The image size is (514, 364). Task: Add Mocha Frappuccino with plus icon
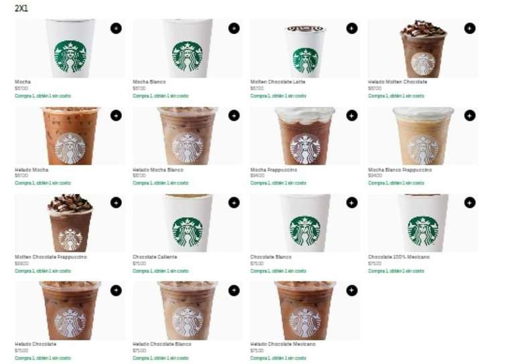352,115
